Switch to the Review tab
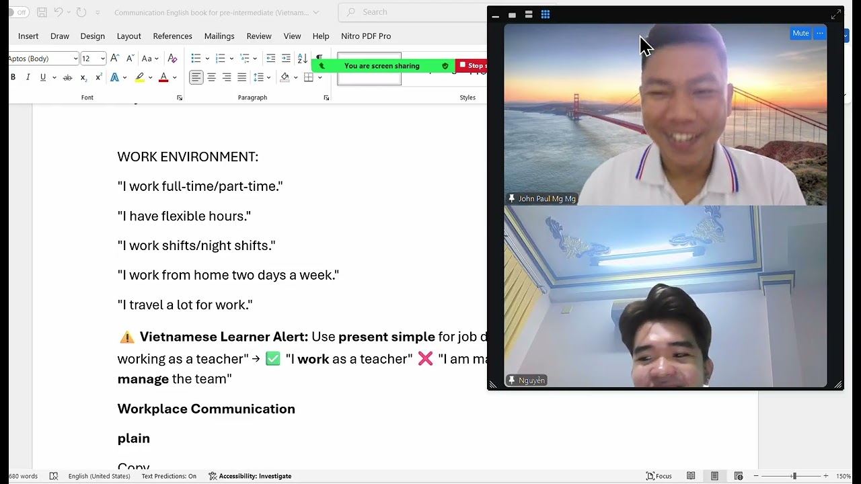The width and height of the screenshot is (861, 484). [x=259, y=36]
